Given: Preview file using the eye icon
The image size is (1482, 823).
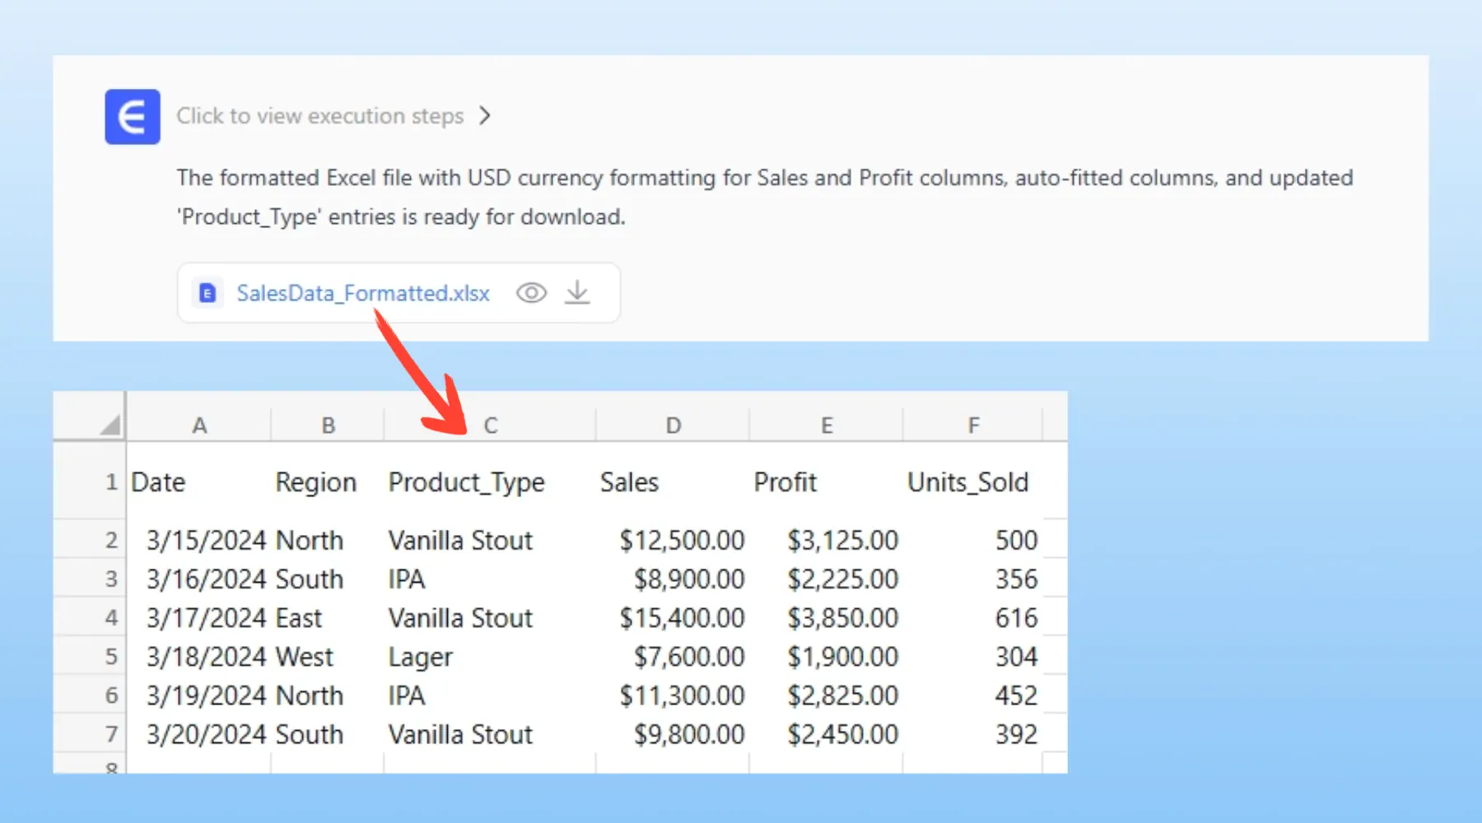Looking at the screenshot, I should 531,293.
